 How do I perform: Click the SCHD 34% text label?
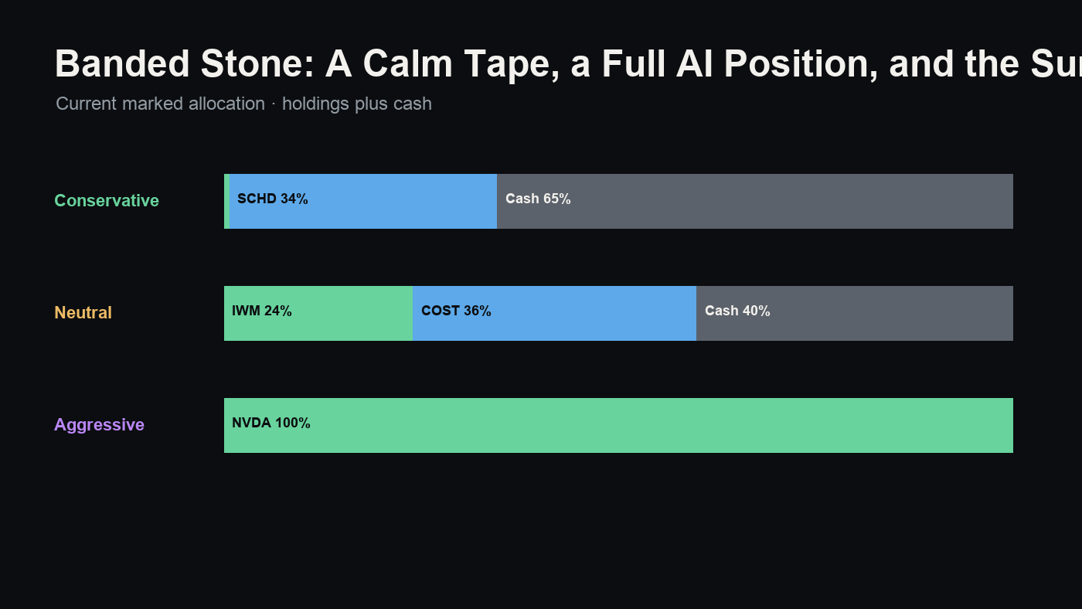(273, 199)
